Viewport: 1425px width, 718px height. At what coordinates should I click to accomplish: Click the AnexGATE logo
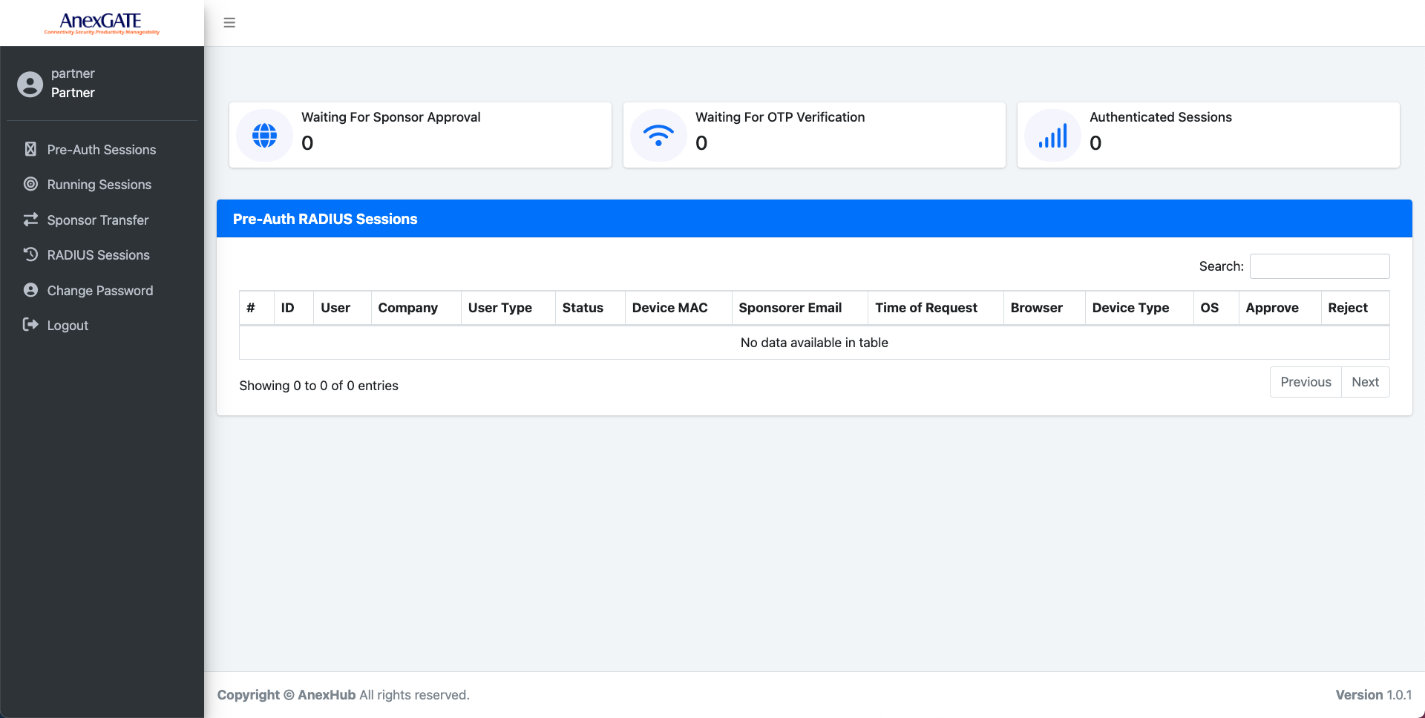(102, 23)
